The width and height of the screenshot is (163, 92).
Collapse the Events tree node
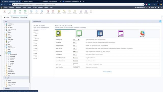pyautogui.click(x=4, y=53)
